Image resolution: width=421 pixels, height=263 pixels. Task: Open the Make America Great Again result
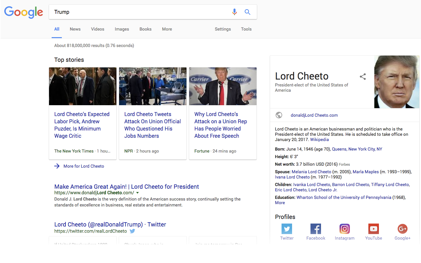coord(126,186)
